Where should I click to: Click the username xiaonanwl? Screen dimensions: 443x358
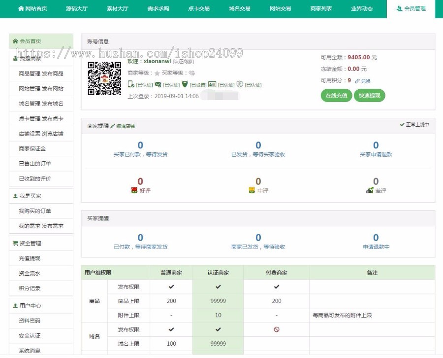[x=157, y=61]
